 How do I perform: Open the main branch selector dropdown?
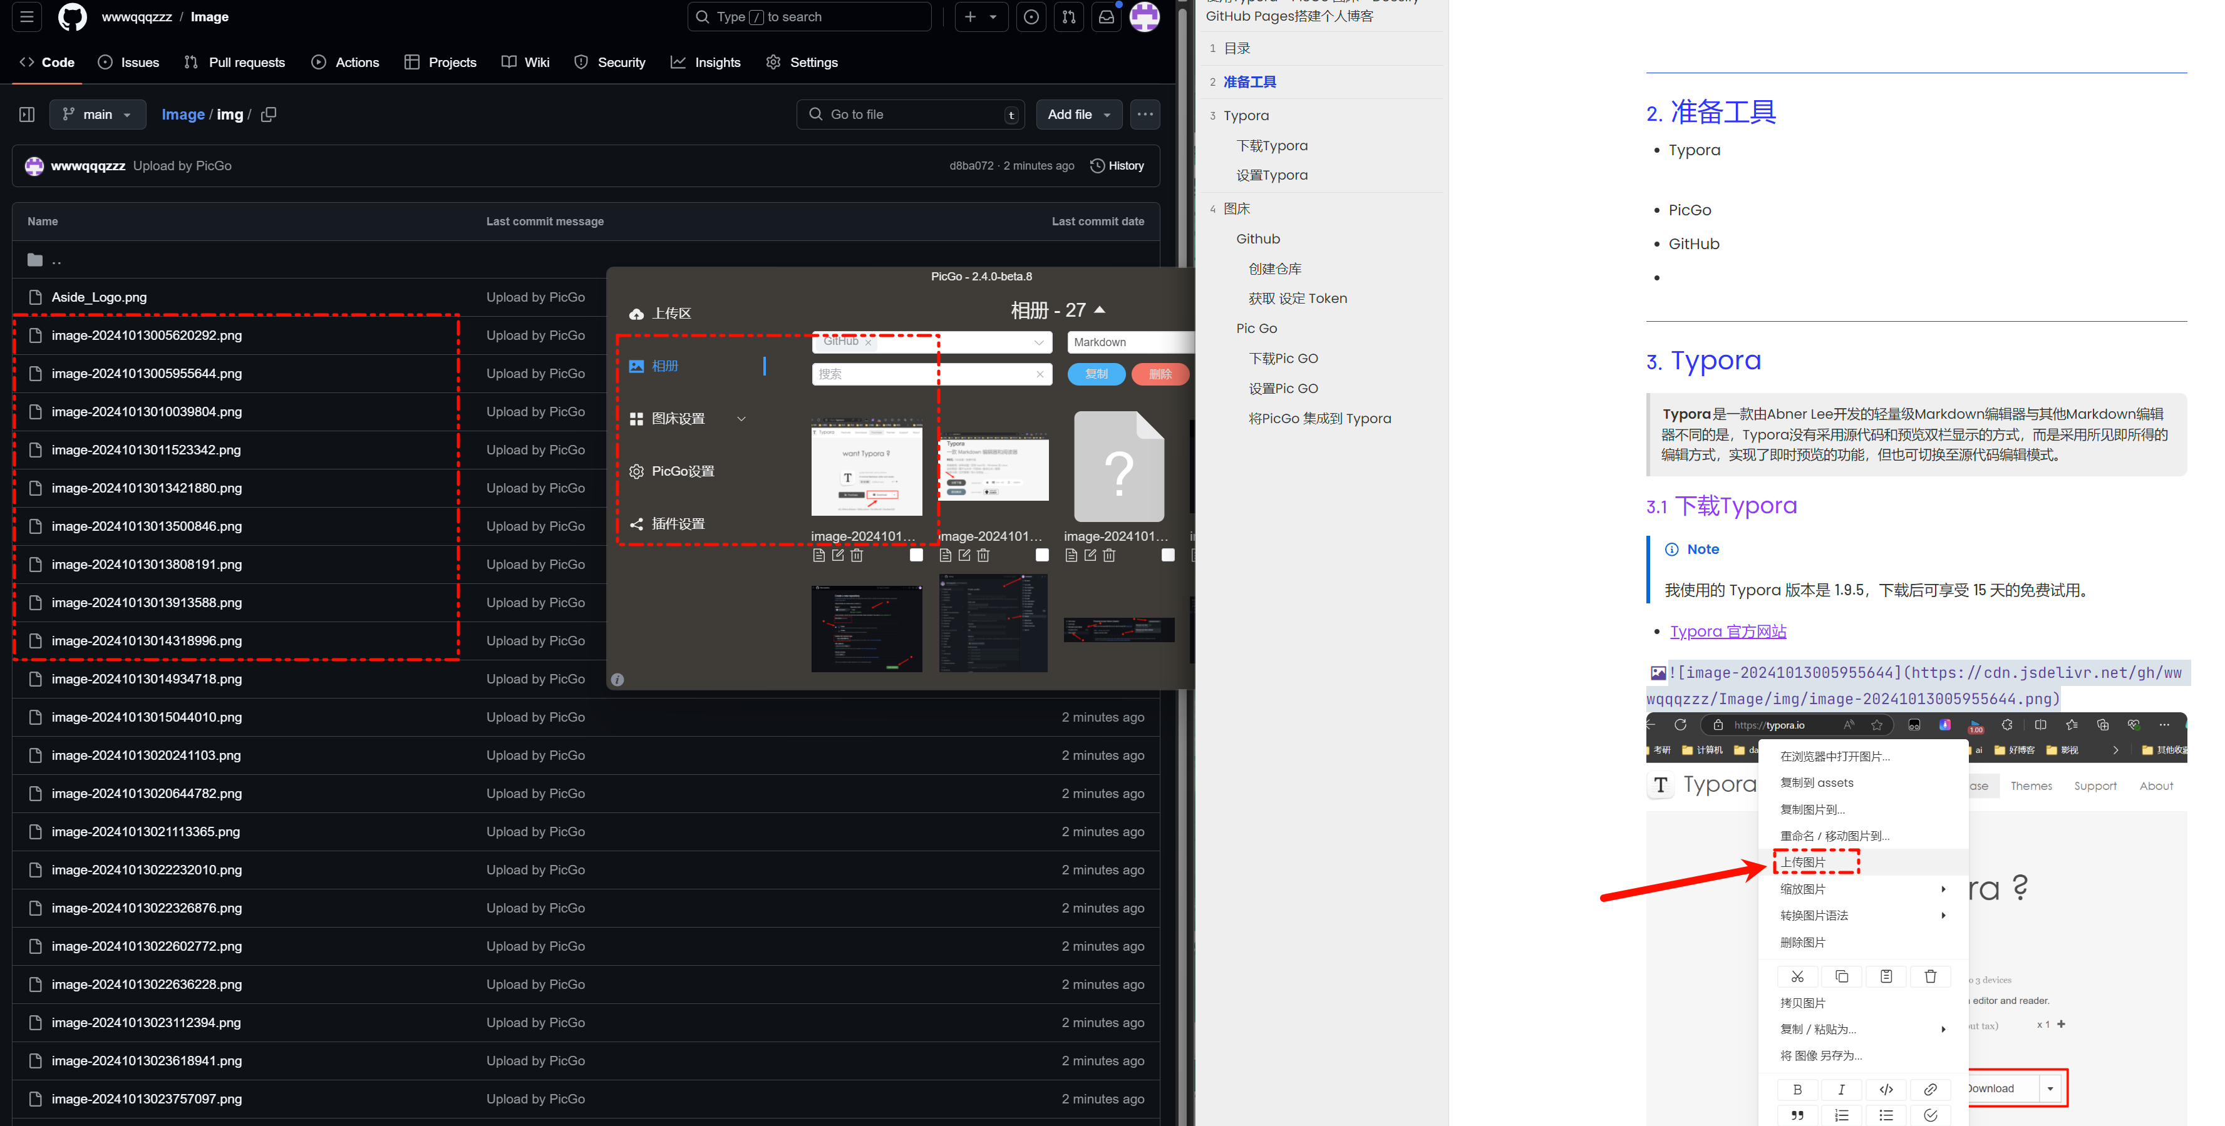[x=98, y=114]
